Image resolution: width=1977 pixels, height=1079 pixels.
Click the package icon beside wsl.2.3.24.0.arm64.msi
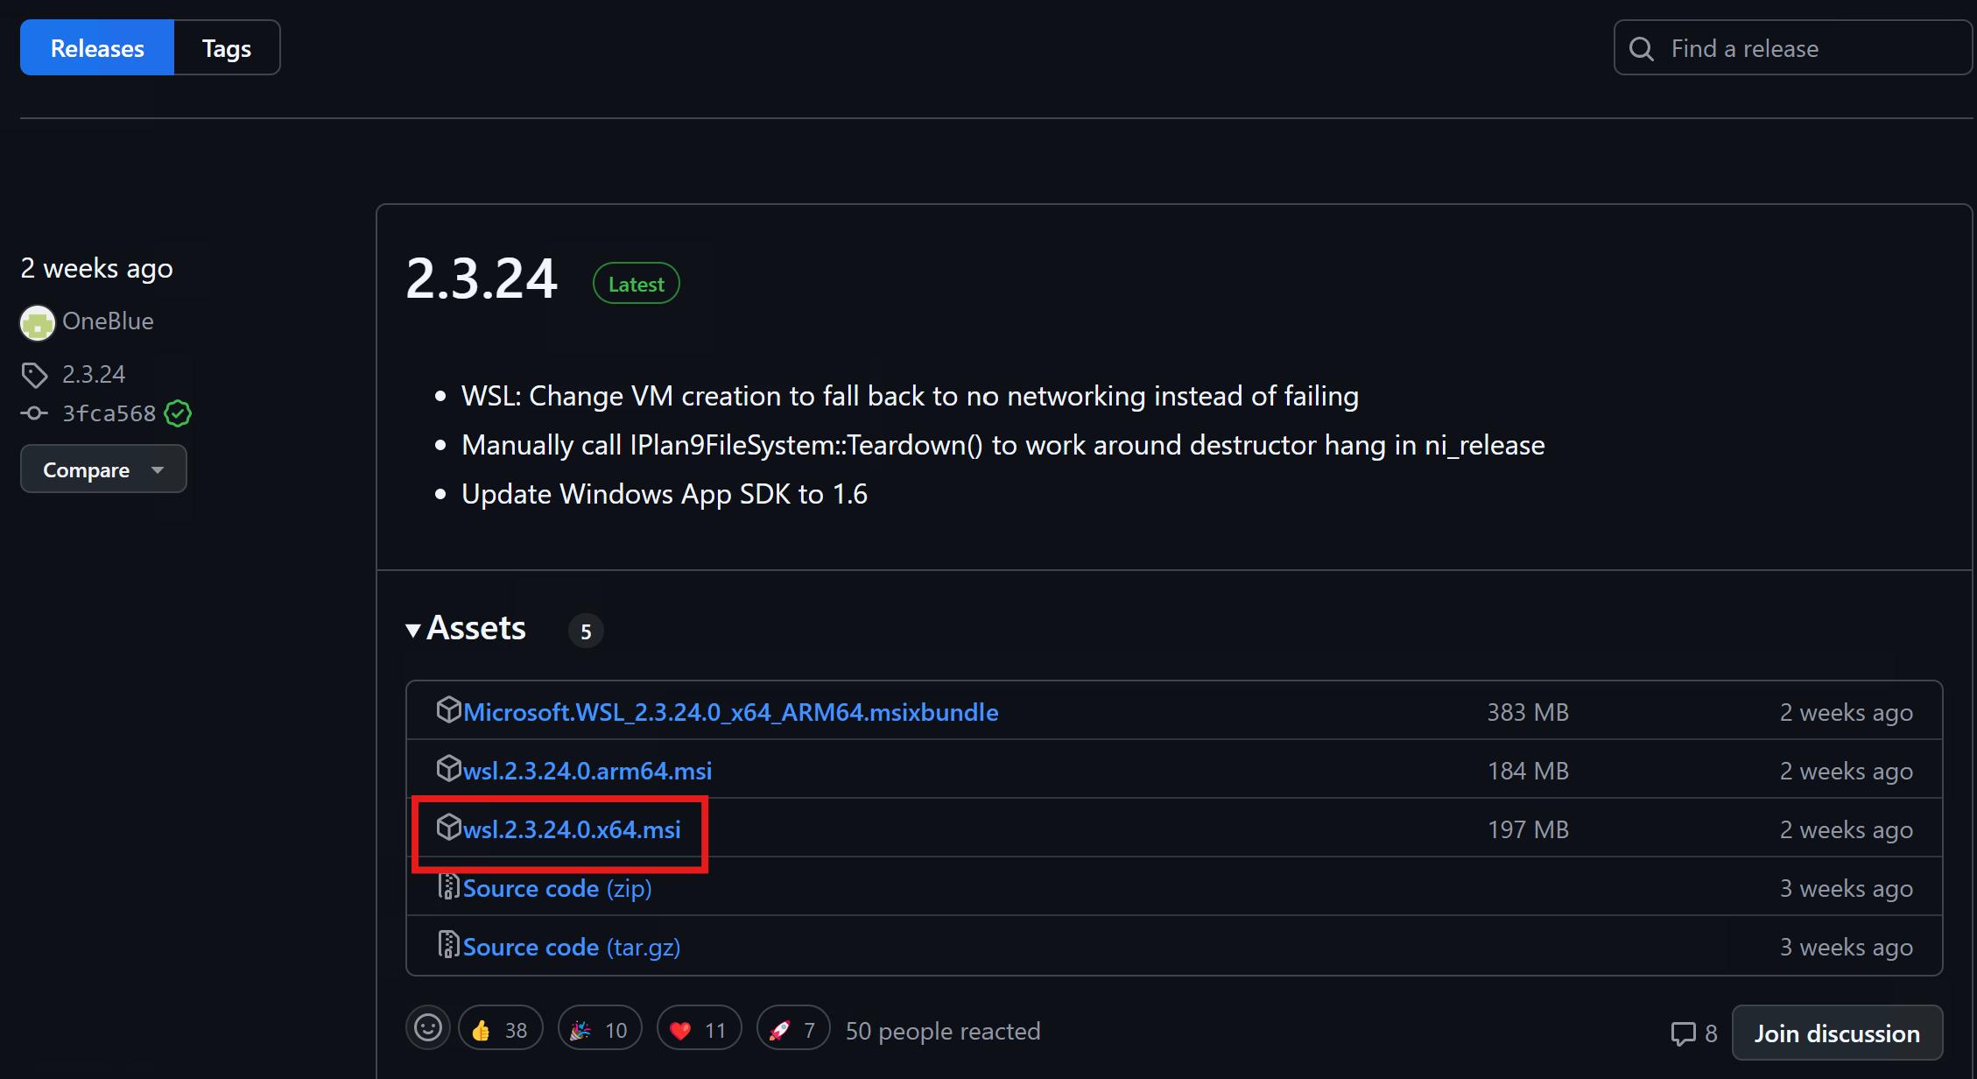[x=449, y=768]
